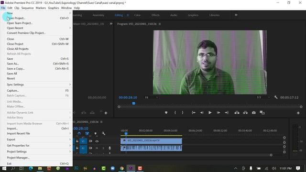Screen dimensions: 306x172
Task: Click Program monitor timecode 00:00:28:10
Action: coord(128,97)
